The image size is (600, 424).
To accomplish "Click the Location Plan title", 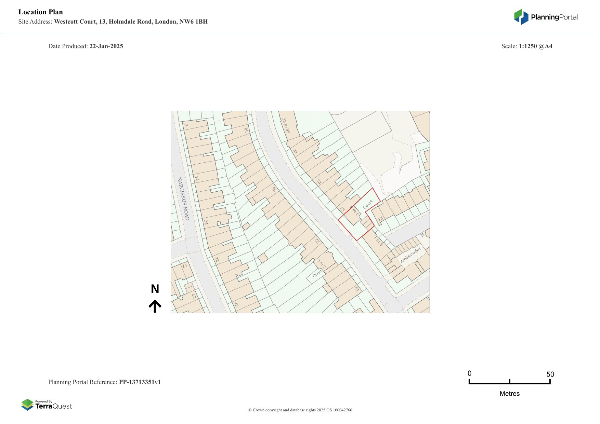I will pyautogui.click(x=41, y=12).
